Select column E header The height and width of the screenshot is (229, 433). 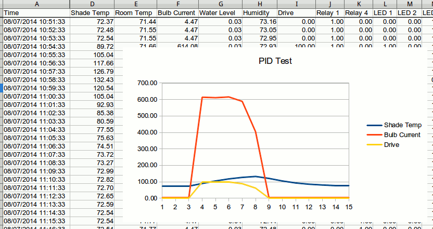point(136,4)
